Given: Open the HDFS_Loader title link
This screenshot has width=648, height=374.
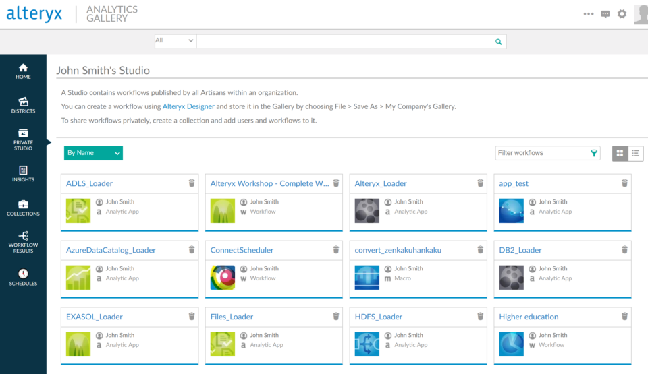Looking at the screenshot, I should (378, 317).
